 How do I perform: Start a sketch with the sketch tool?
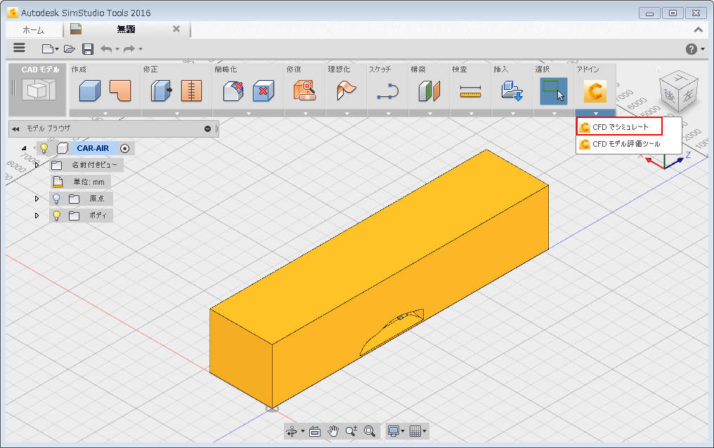tap(388, 91)
